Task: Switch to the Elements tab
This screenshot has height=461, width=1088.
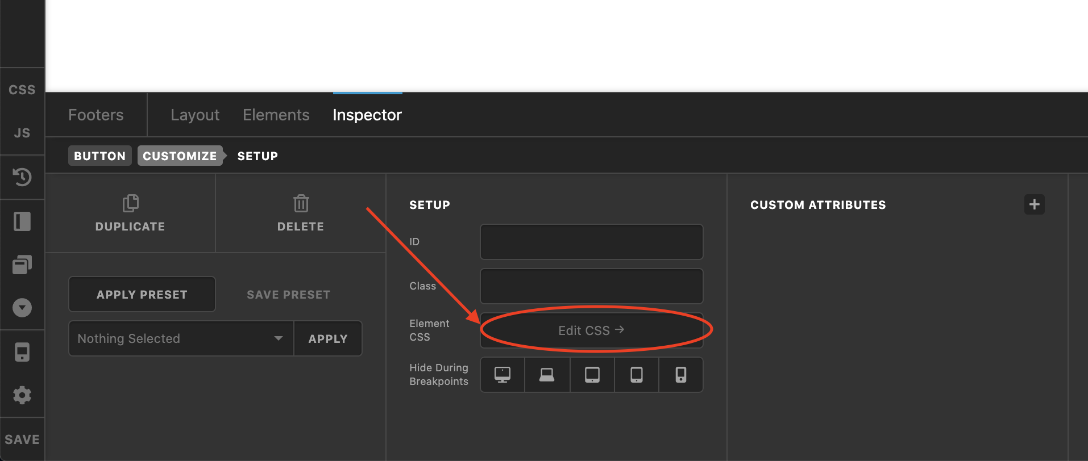Action: pyautogui.click(x=276, y=115)
